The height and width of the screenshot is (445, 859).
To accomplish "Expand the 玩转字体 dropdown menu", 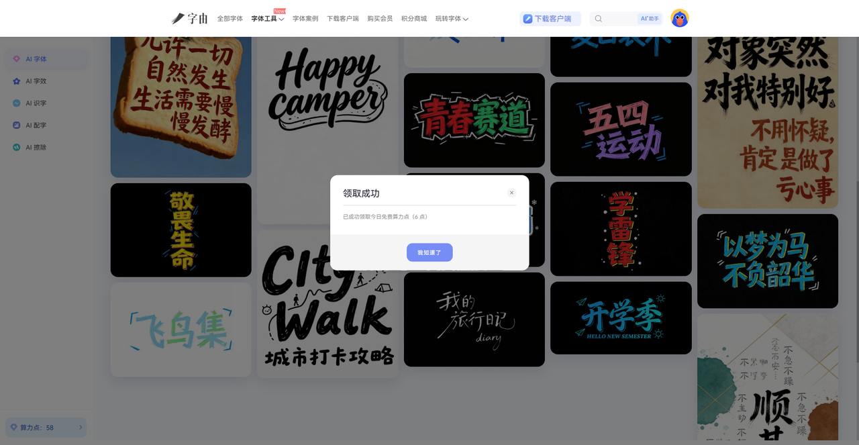I will click(x=452, y=19).
